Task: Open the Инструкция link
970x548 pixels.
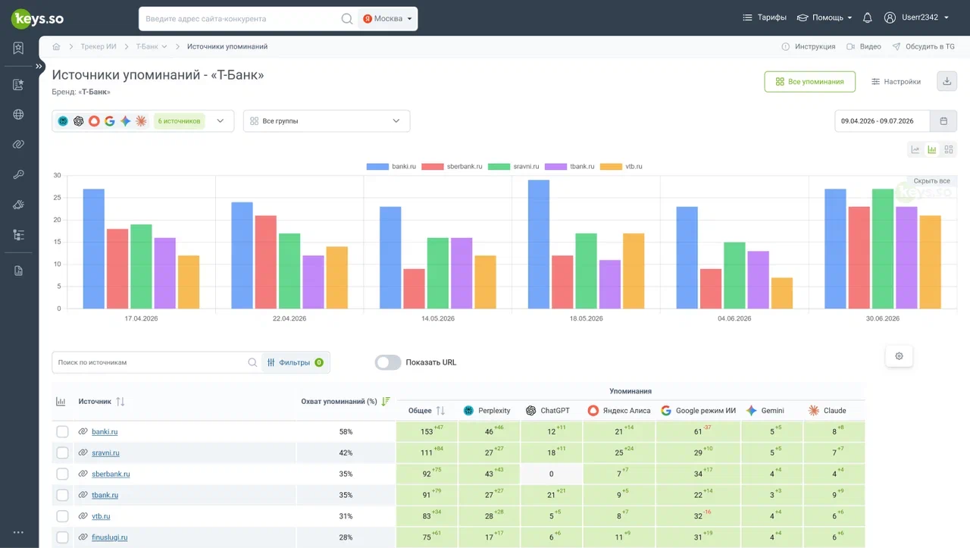Action: [x=809, y=47]
